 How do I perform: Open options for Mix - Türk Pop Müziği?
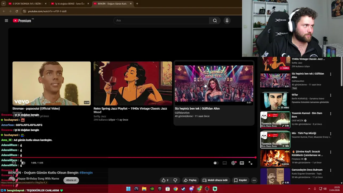pyautogui.click(x=331, y=133)
